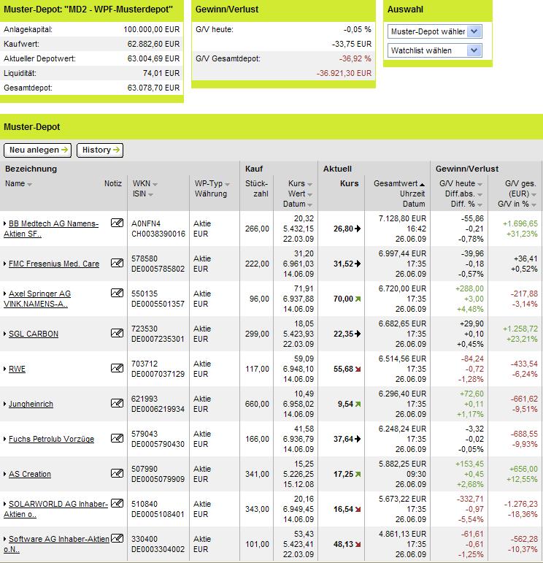Sort by G/V in % arrow
543x563 pixels.
click(534, 205)
